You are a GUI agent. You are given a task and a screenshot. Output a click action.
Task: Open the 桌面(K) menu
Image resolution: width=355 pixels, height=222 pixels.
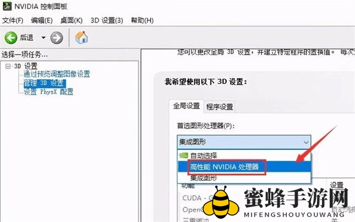72,20
